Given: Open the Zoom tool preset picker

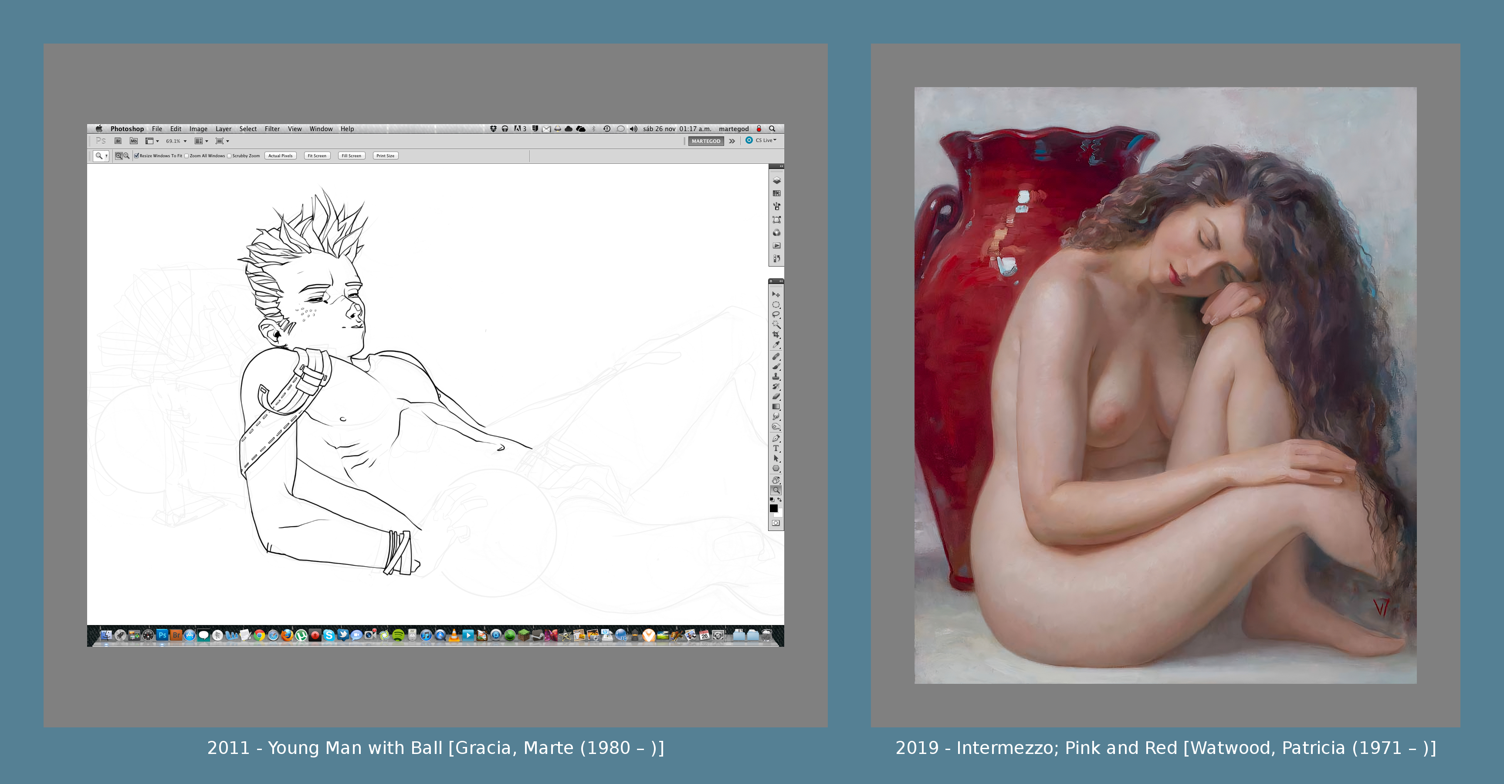Looking at the screenshot, I should (x=101, y=156).
